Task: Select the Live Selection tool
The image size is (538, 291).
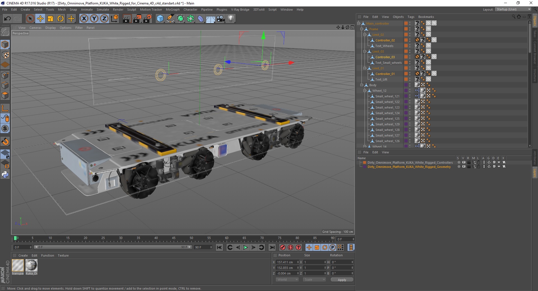Action: (30, 19)
